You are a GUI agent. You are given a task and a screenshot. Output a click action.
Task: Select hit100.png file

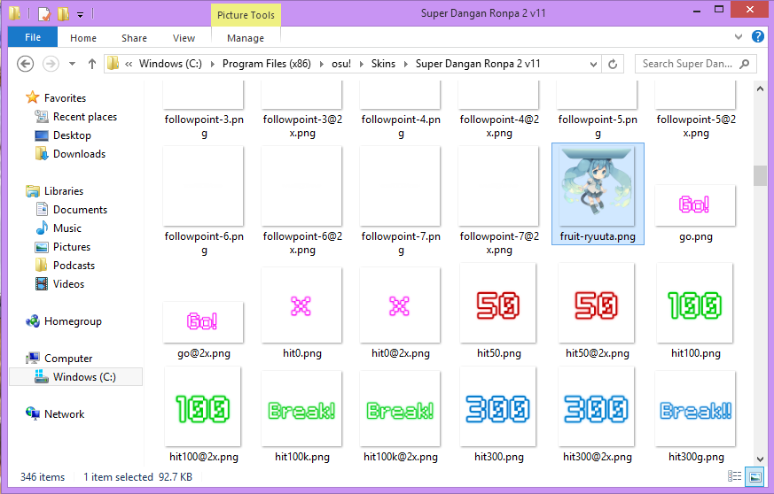tap(695, 312)
